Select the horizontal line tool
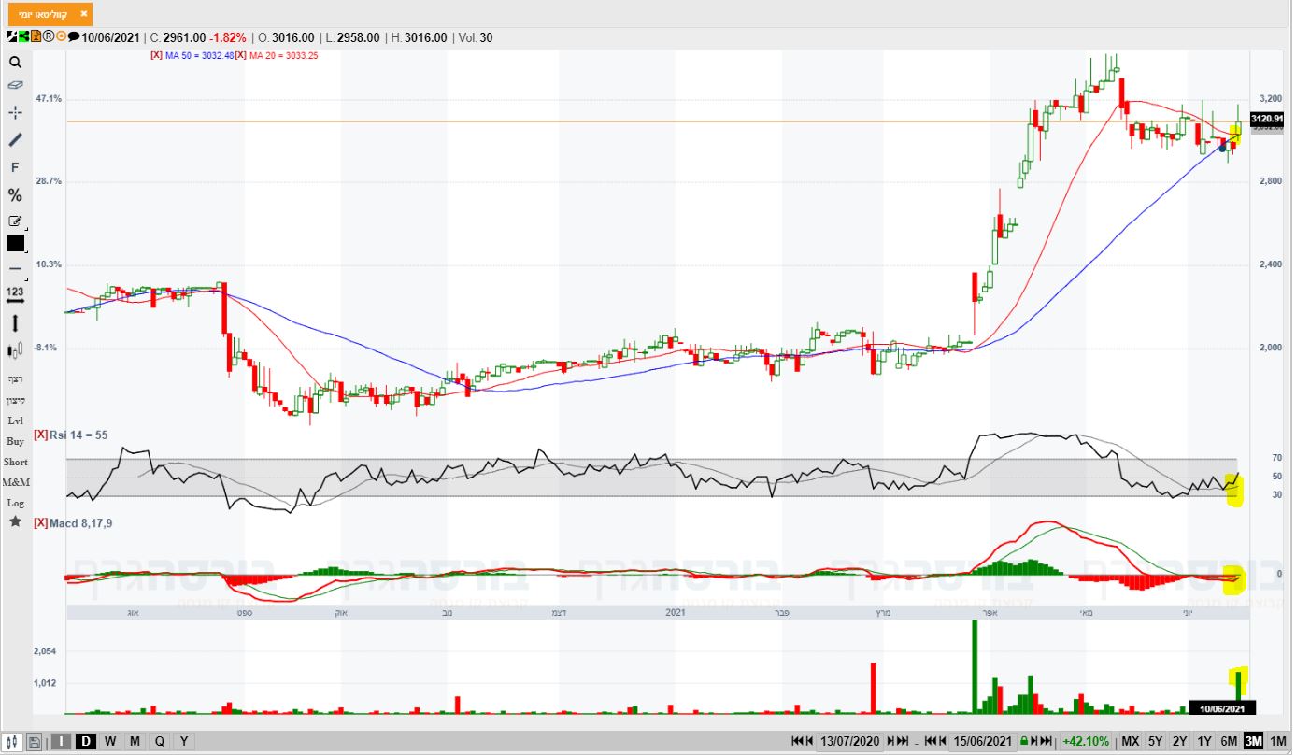The height and width of the screenshot is (756, 1296). tap(15, 269)
